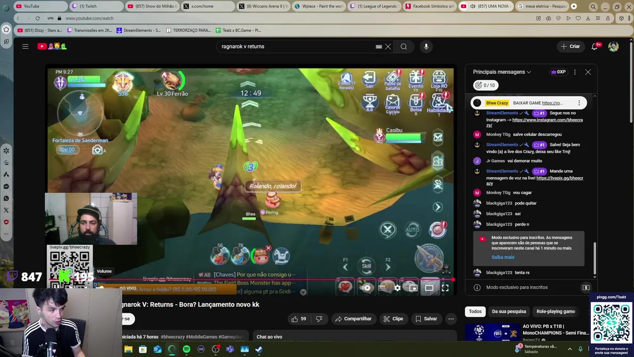Switch to the Twitch browser tab

tap(96, 6)
